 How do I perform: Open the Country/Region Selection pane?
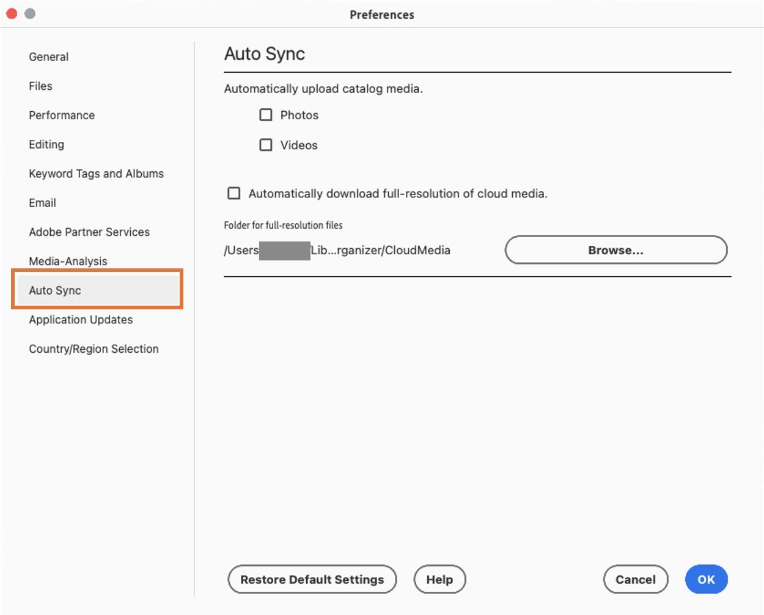(94, 348)
